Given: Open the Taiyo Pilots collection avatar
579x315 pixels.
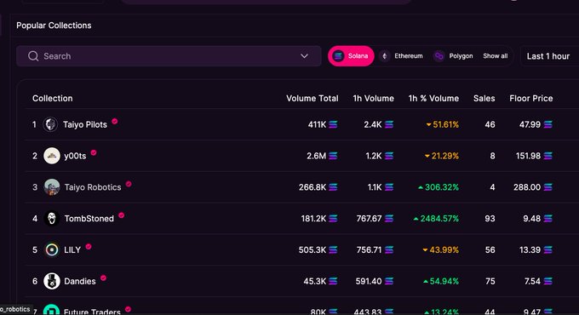Looking at the screenshot, I should (50, 124).
